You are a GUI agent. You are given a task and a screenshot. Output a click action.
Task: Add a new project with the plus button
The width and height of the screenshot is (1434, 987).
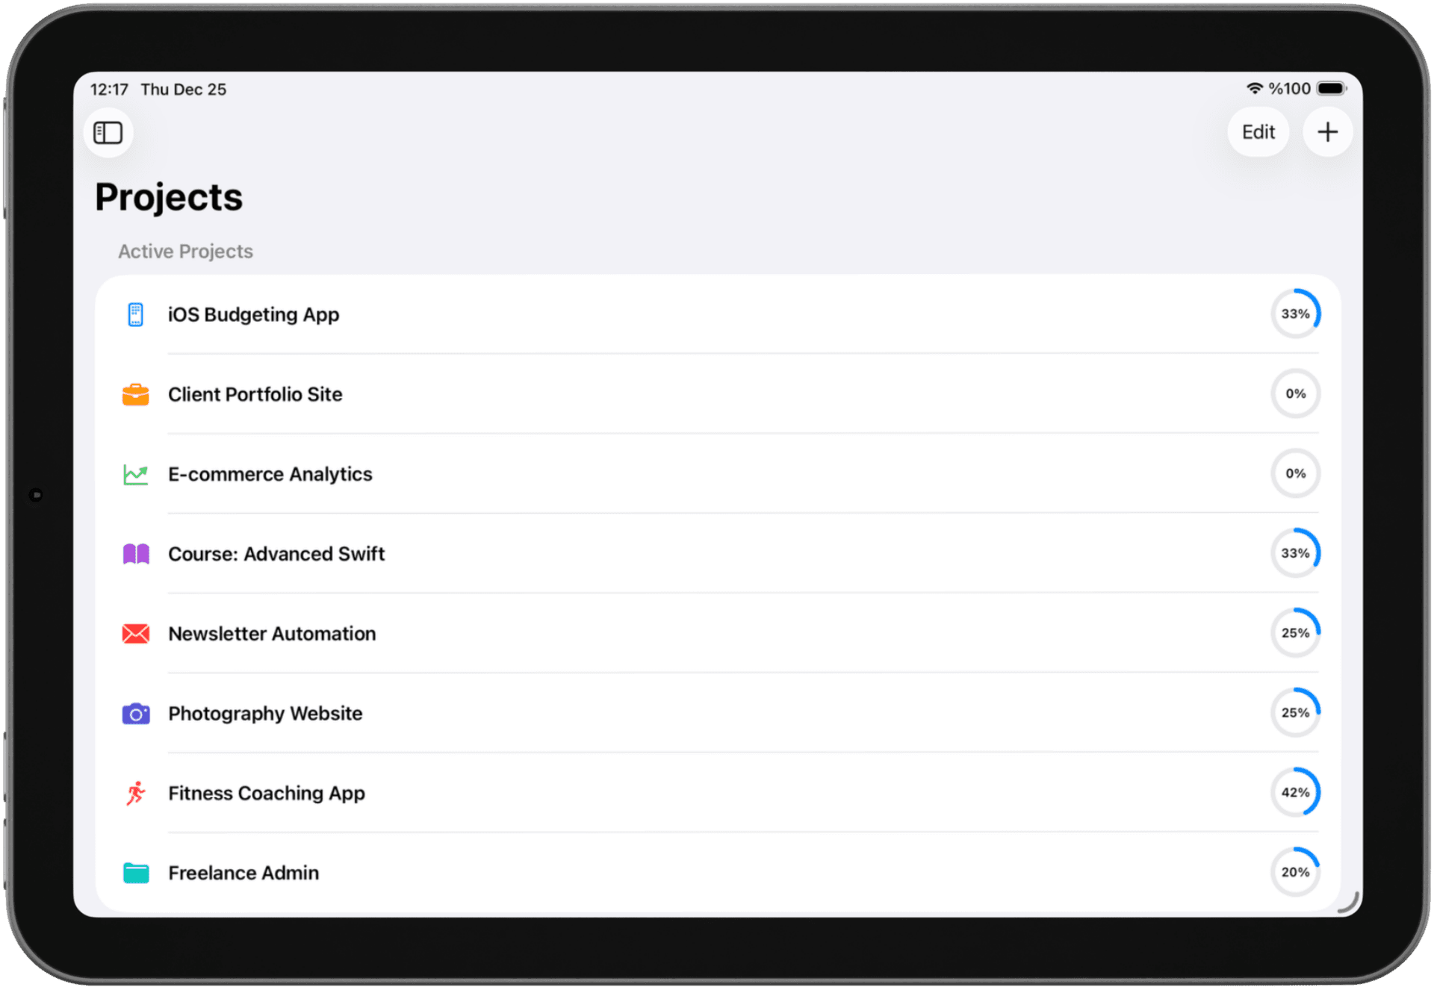1327,132
